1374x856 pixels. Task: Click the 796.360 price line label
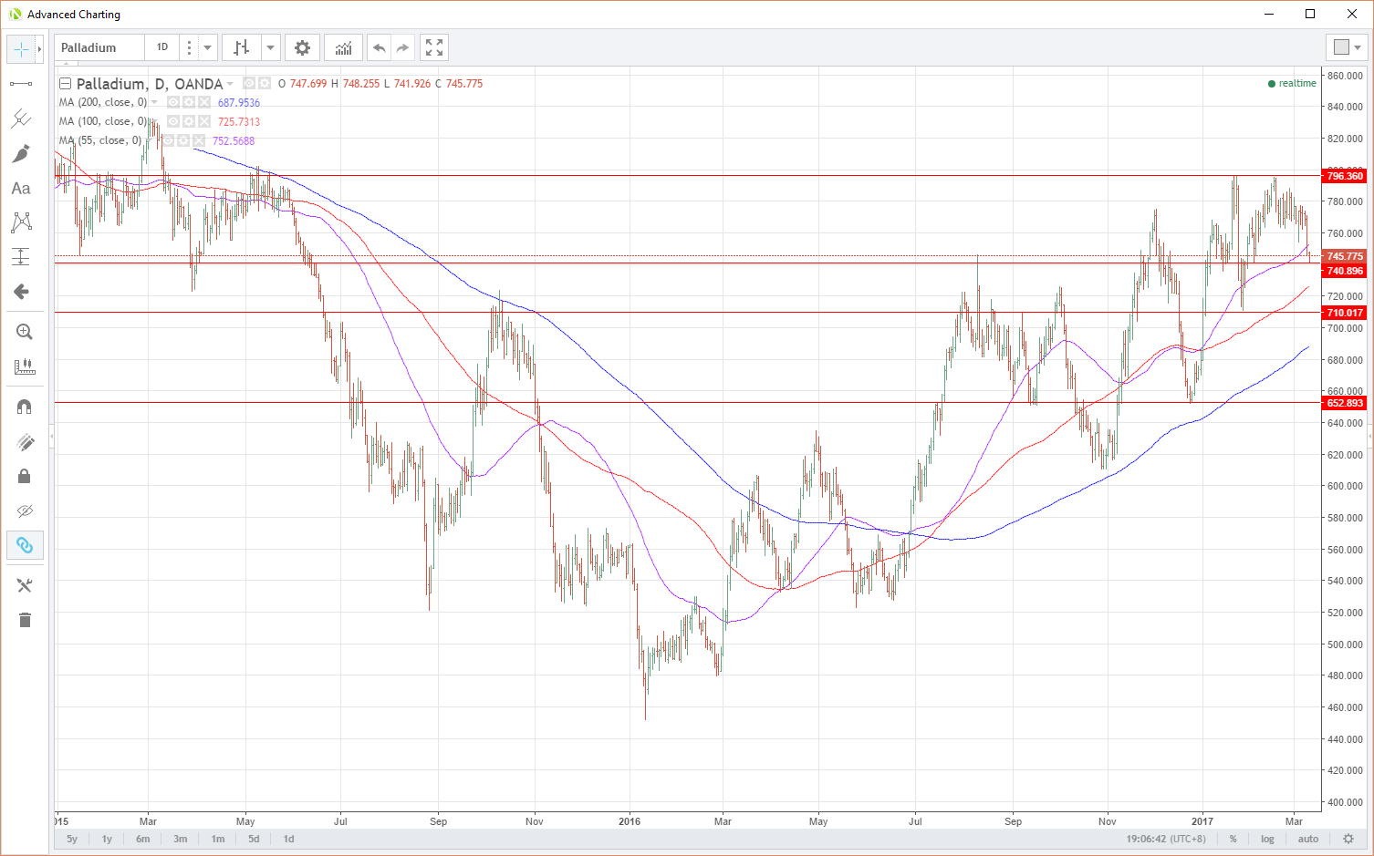[x=1345, y=176]
